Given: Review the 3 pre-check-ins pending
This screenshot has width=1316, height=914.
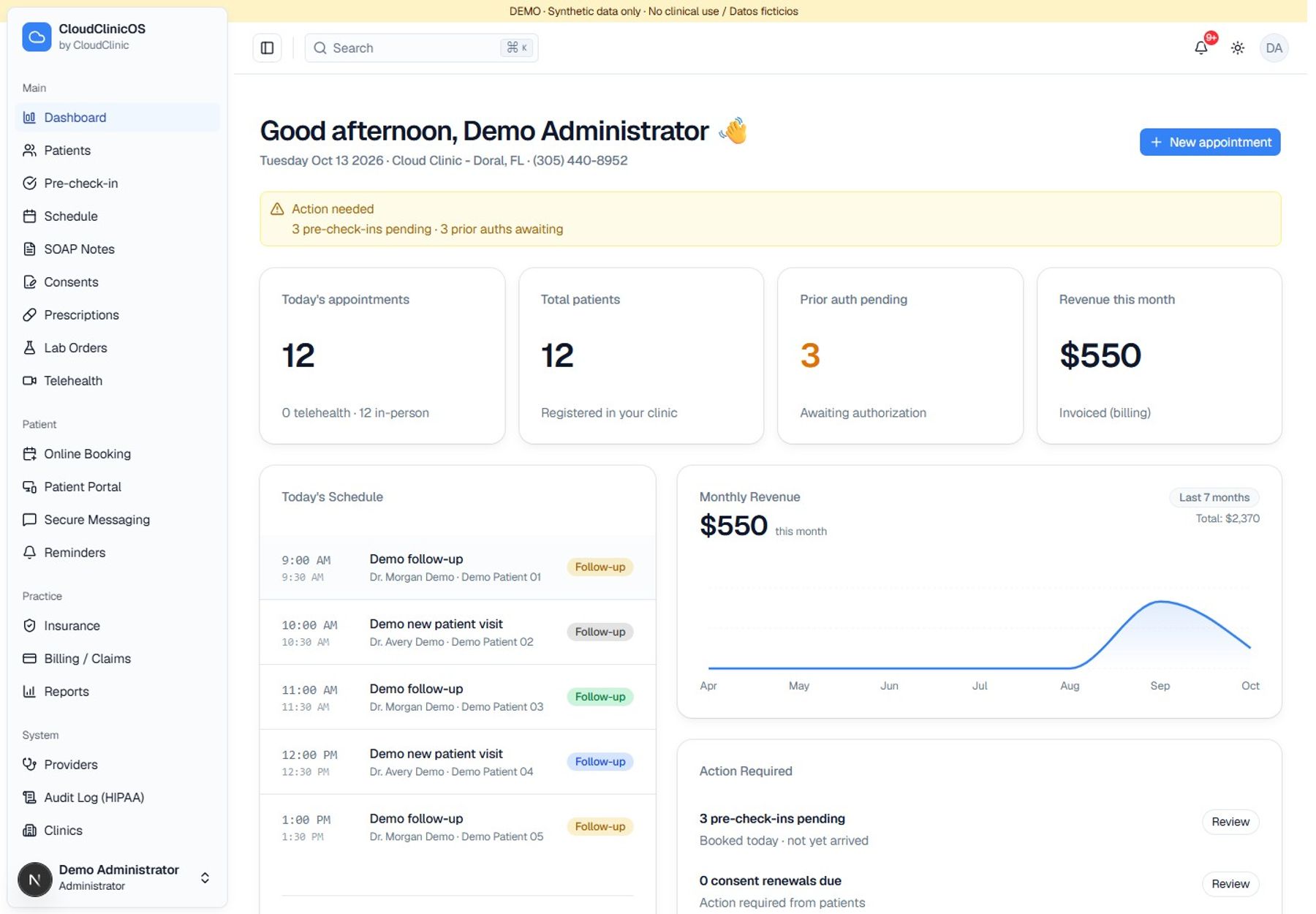Looking at the screenshot, I should coord(1230,822).
